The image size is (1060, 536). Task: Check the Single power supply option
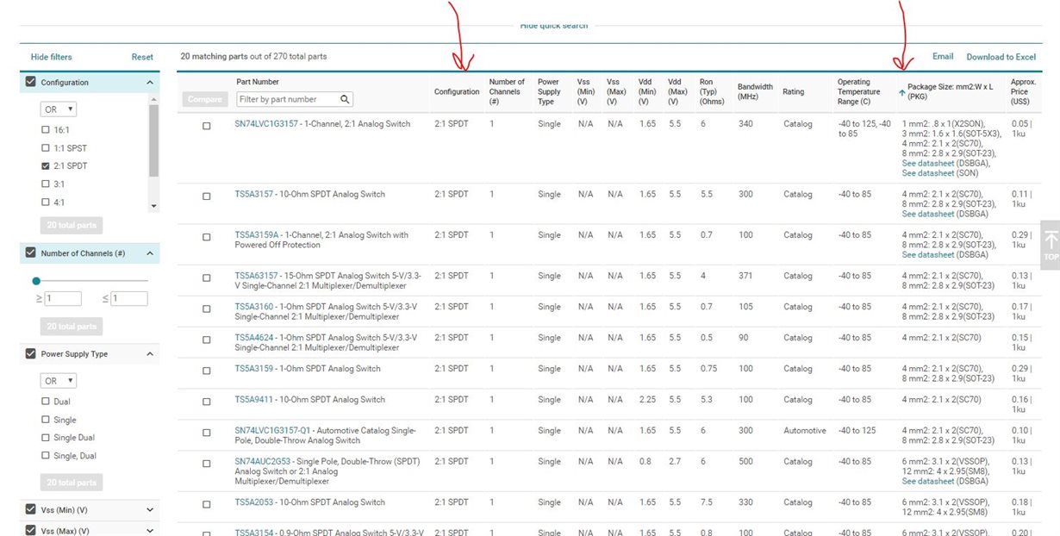(x=46, y=420)
